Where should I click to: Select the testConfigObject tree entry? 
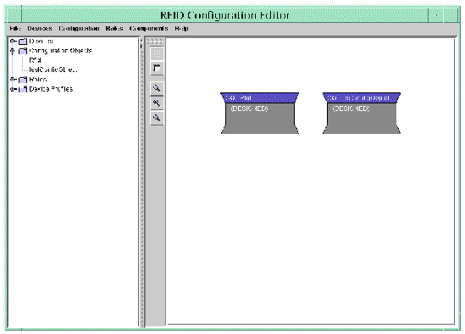click(53, 70)
